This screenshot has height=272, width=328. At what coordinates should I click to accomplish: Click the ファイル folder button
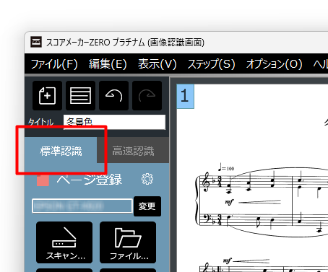click(128, 242)
